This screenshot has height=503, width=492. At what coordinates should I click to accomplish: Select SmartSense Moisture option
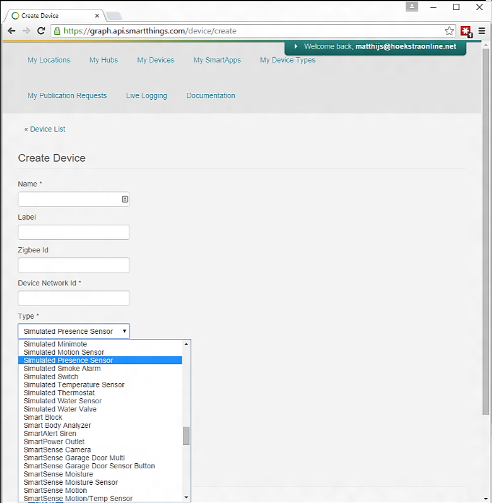[x=100, y=474]
